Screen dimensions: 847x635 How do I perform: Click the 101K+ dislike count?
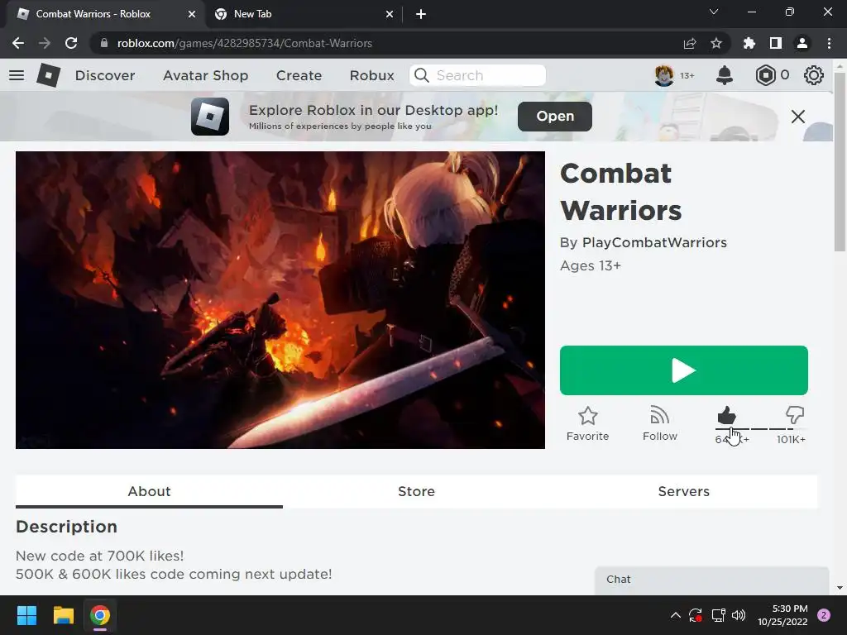[791, 440]
